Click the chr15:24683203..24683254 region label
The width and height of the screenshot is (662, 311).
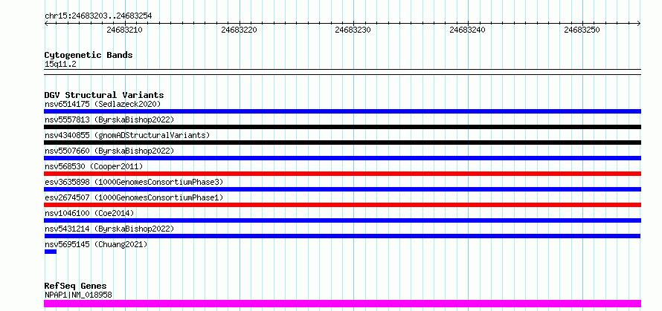98,16
